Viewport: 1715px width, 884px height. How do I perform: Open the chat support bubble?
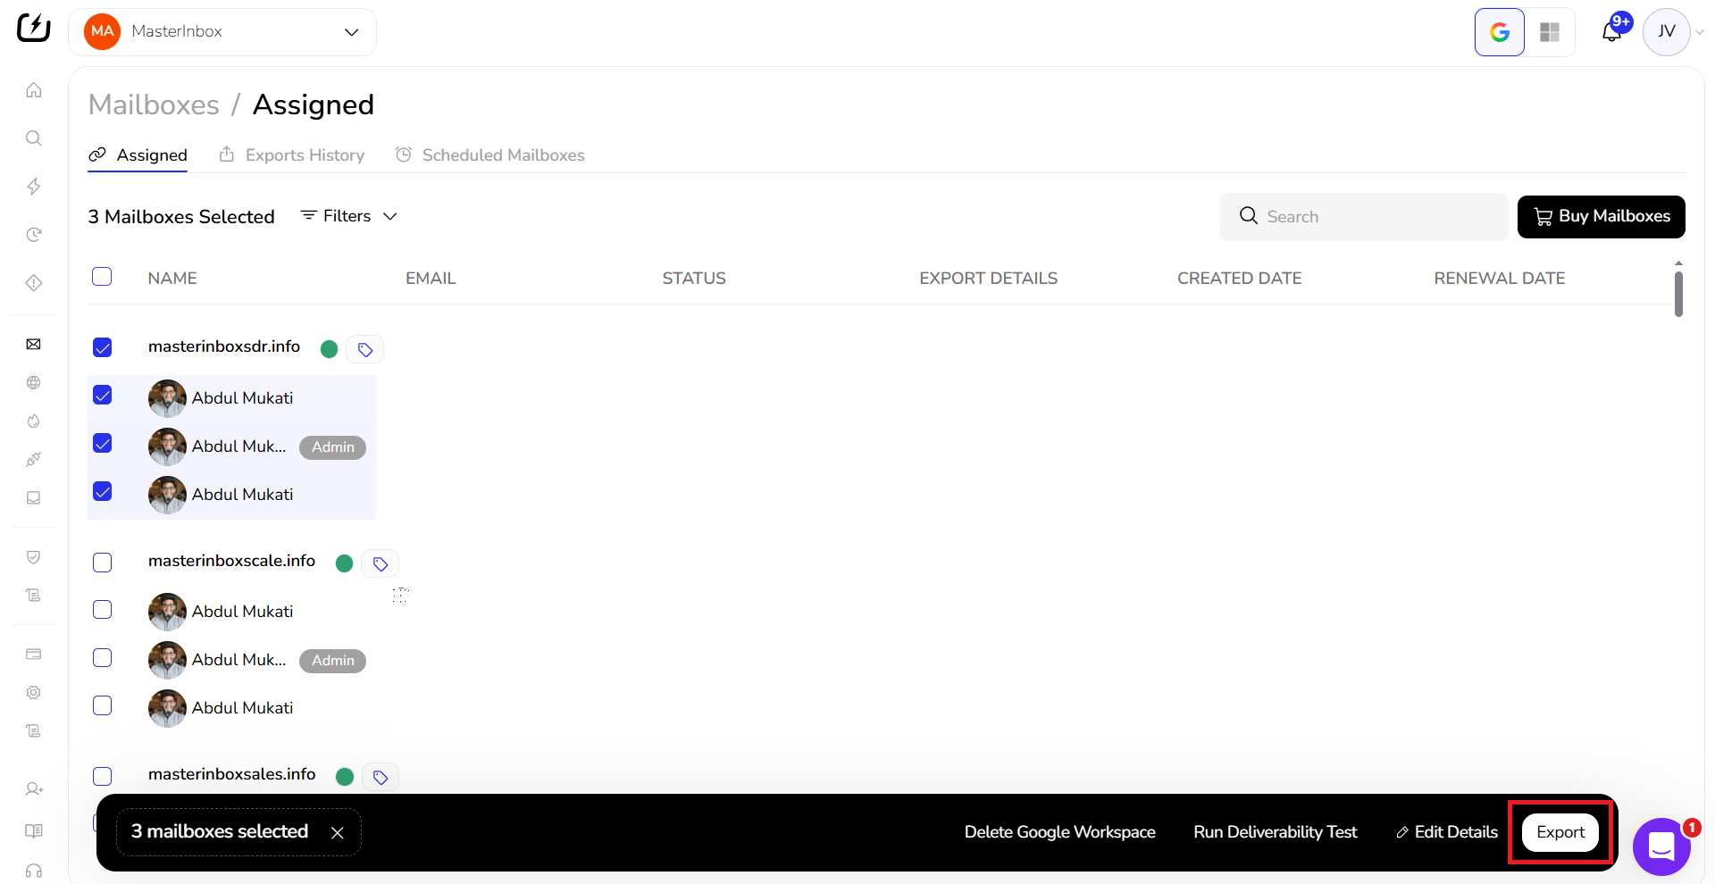click(x=1661, y=846)
